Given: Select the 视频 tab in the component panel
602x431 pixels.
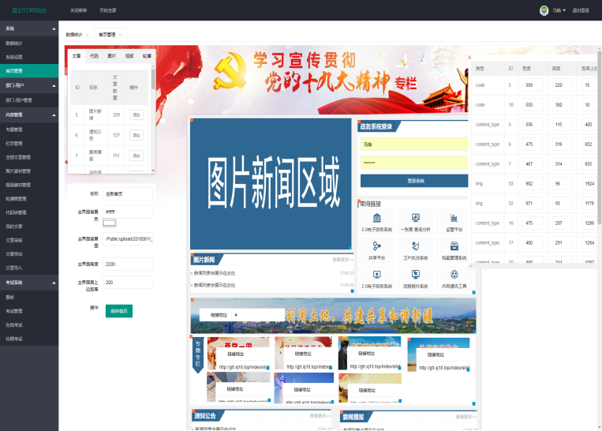Looking at the screenshot, I should click(x=129, y=56).
